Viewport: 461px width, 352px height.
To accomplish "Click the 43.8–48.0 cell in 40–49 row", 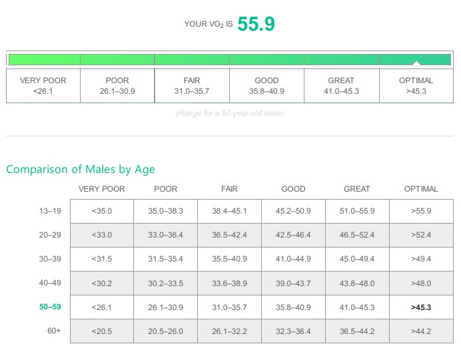I will click(x=357, y=283).
